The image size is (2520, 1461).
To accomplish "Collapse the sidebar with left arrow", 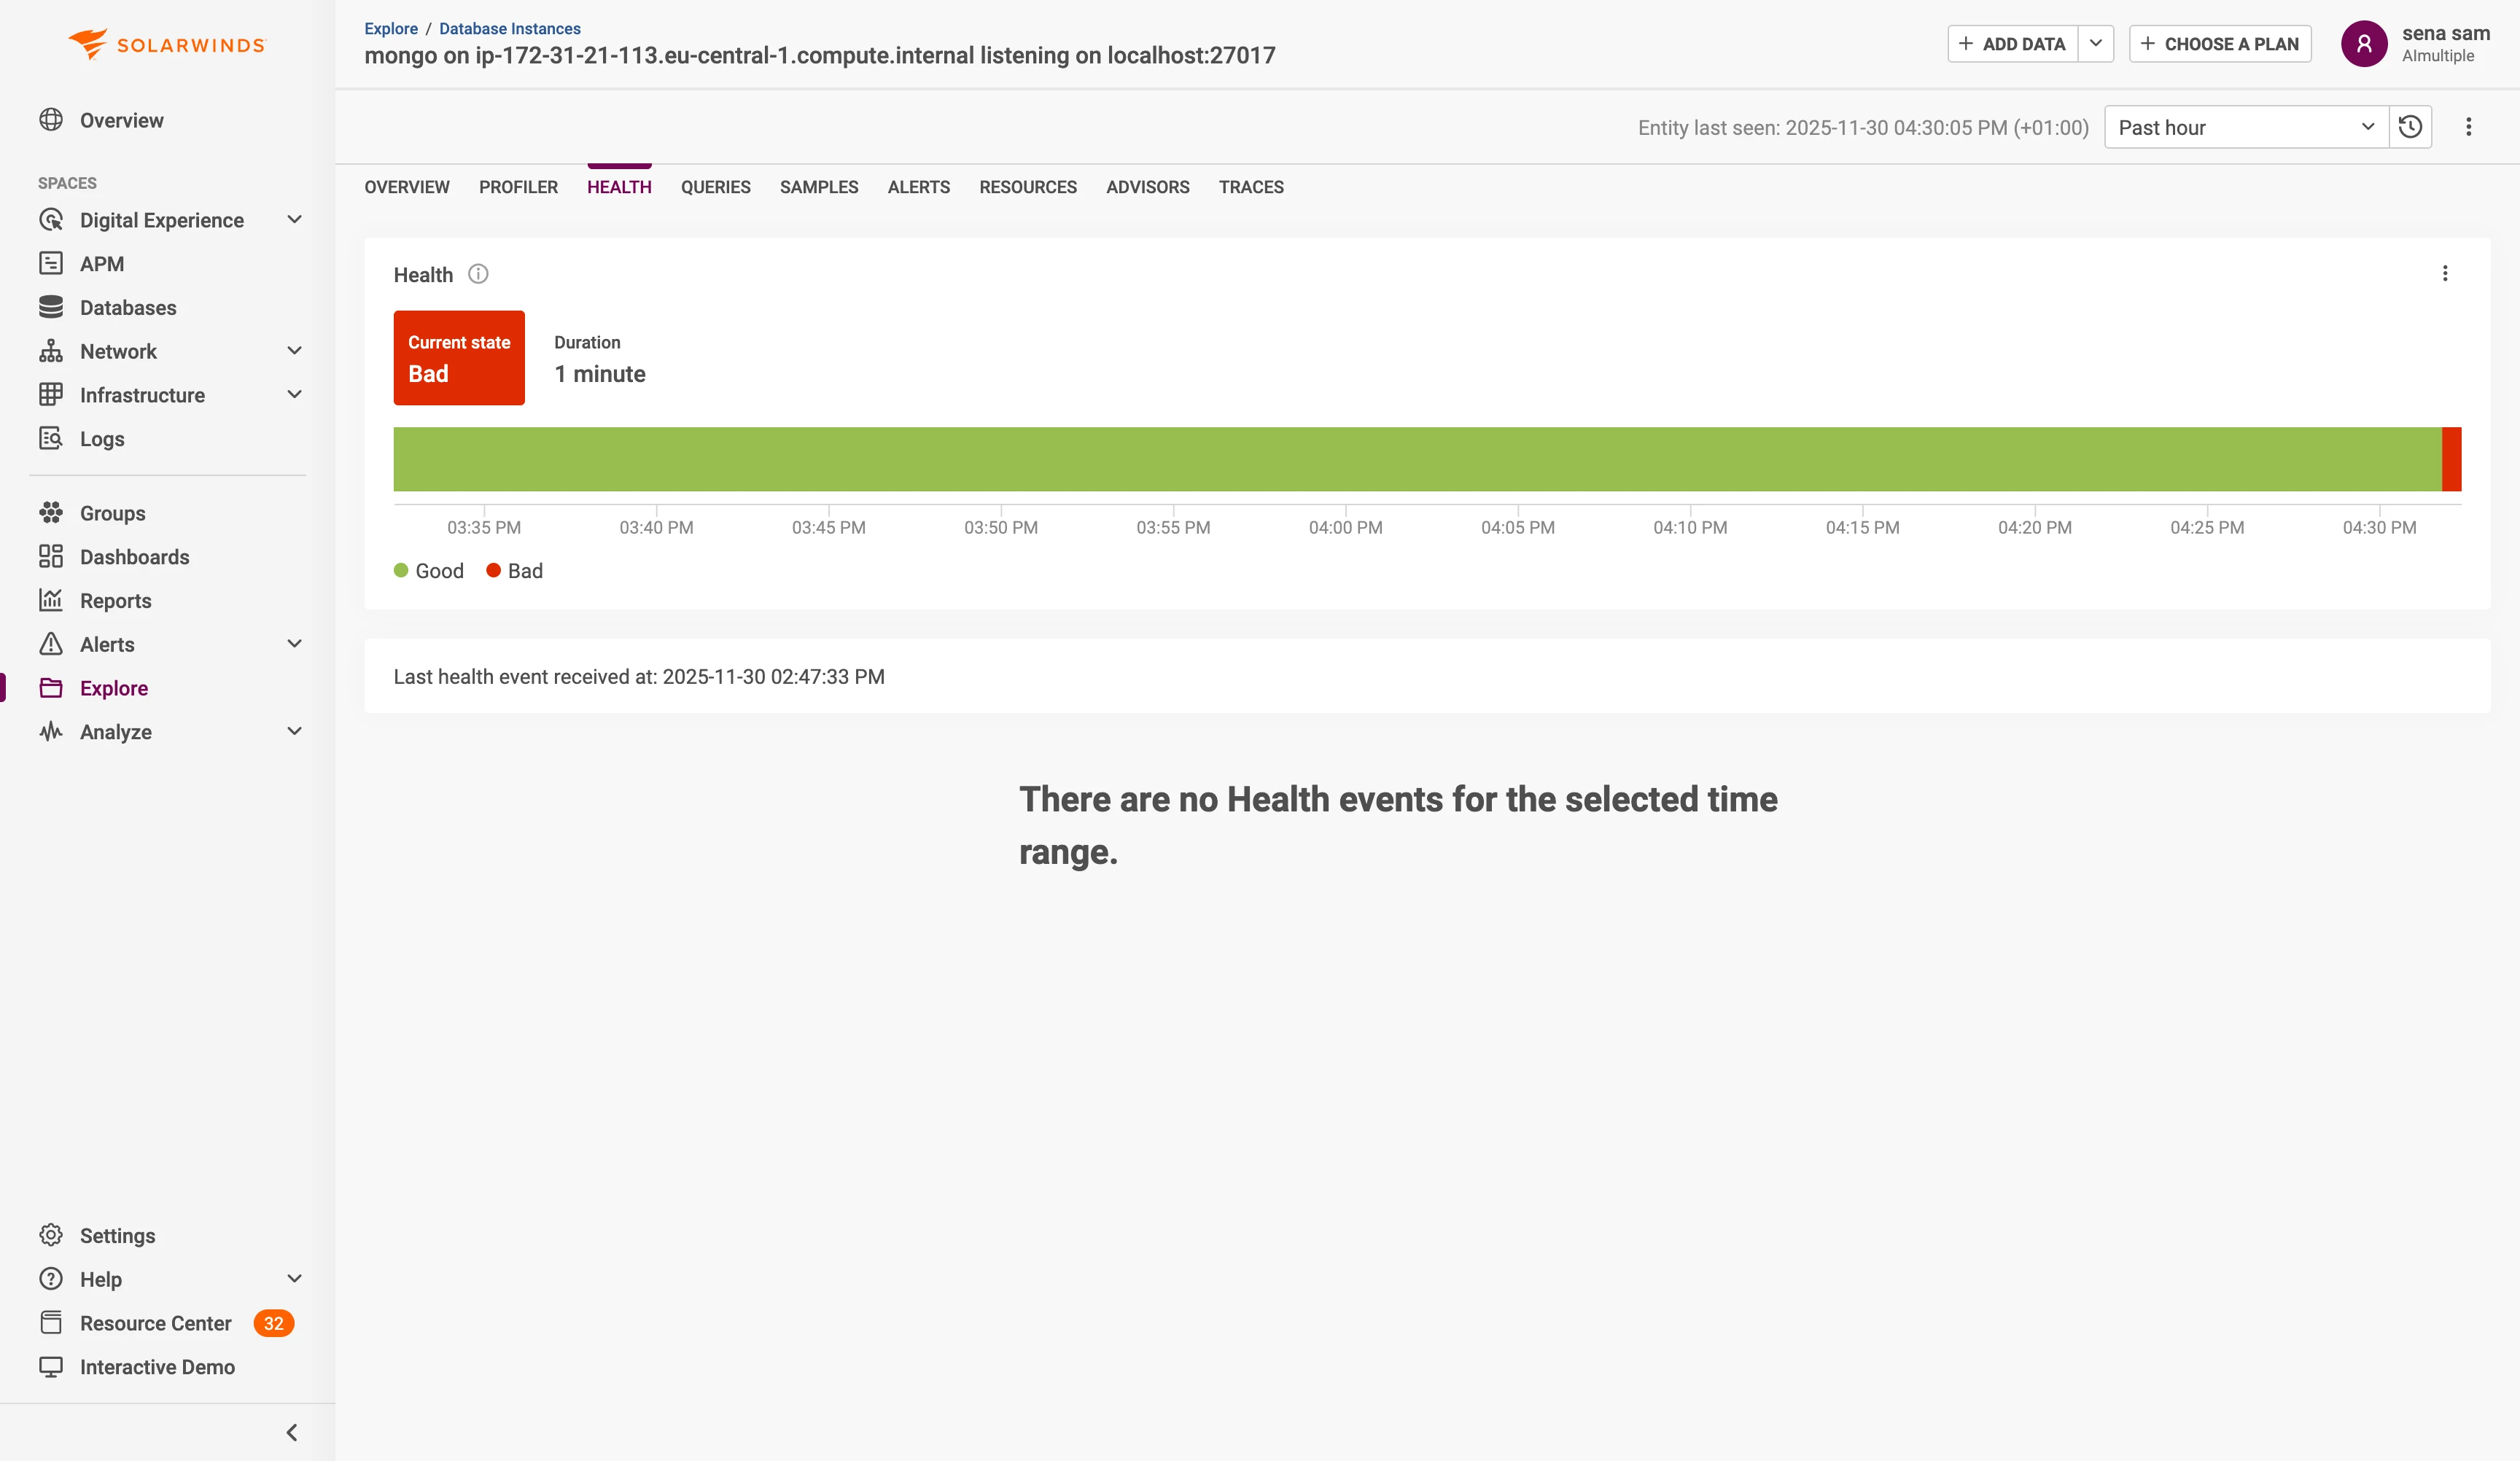I will coord(292,1433).
